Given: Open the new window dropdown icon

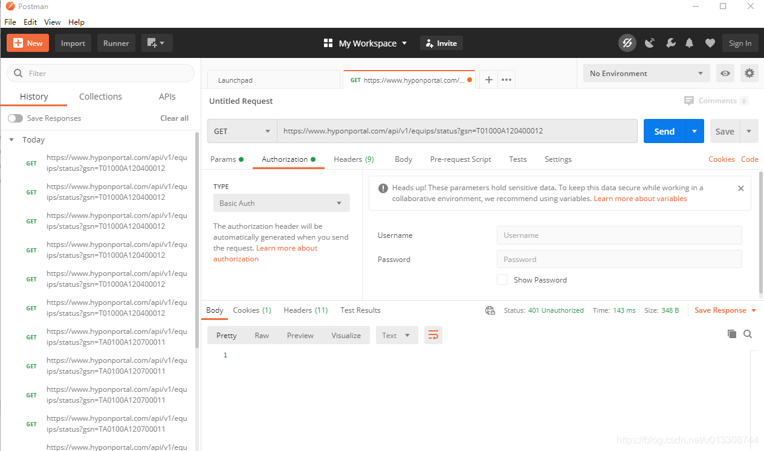Looking at the screenshot, I should (x=157, y=43).
